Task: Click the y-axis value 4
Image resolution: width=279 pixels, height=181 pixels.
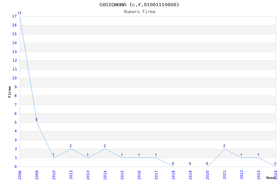Action: point(16,131)
